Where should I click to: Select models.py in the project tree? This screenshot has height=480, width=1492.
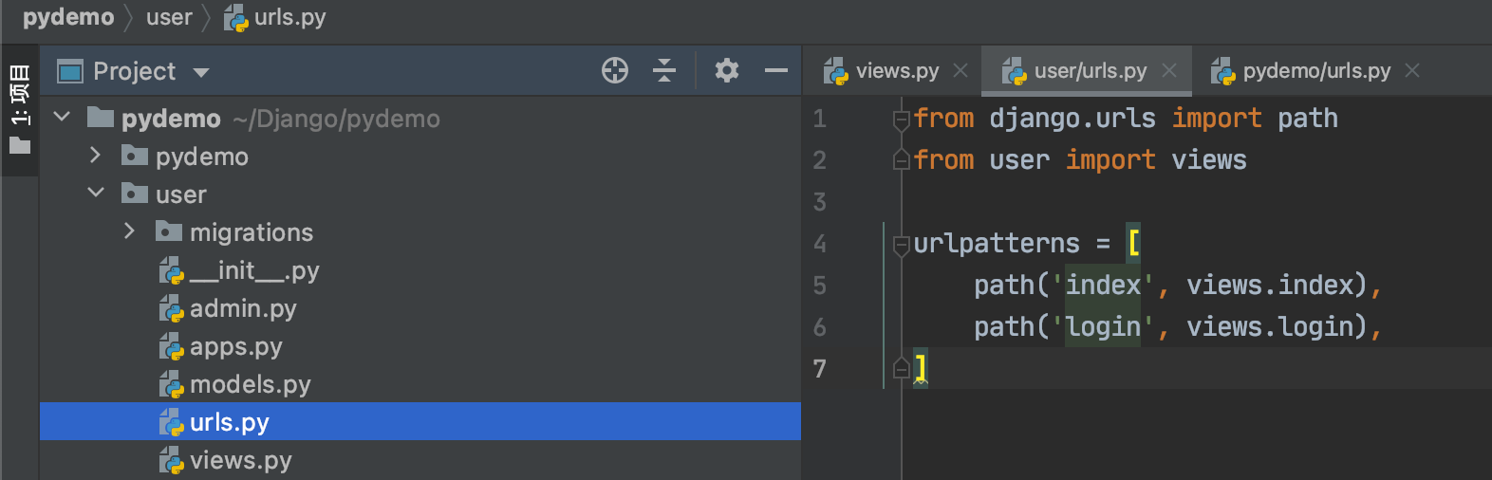(x=250, y=384)
